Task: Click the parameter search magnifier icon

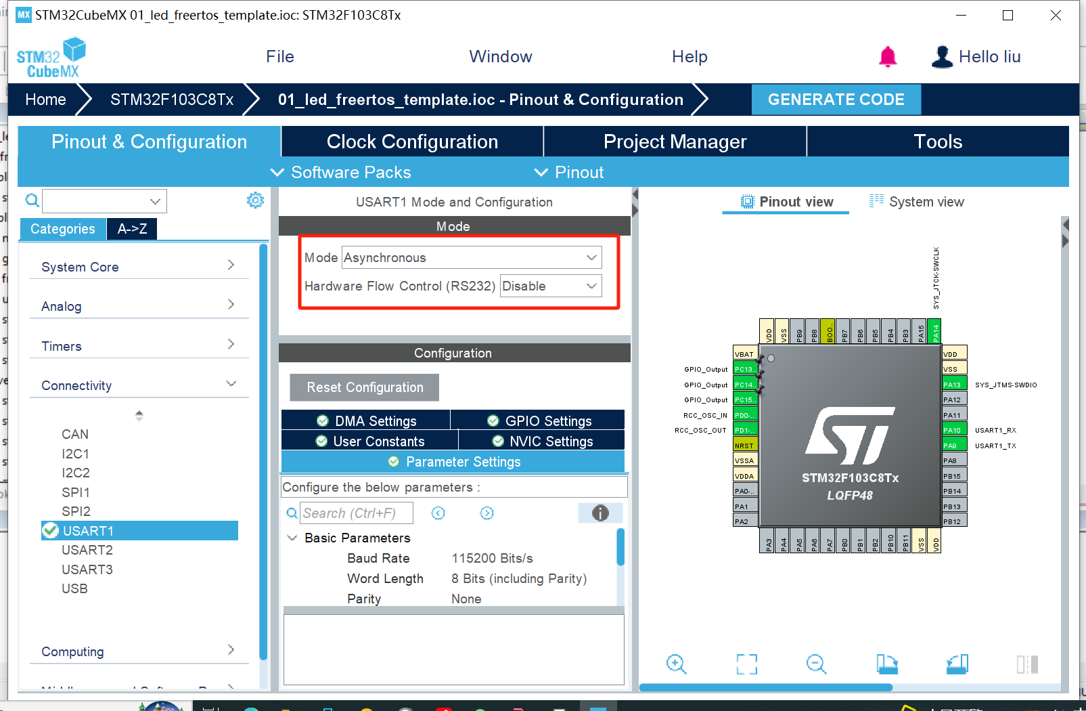Action: (x=292, y=513)
